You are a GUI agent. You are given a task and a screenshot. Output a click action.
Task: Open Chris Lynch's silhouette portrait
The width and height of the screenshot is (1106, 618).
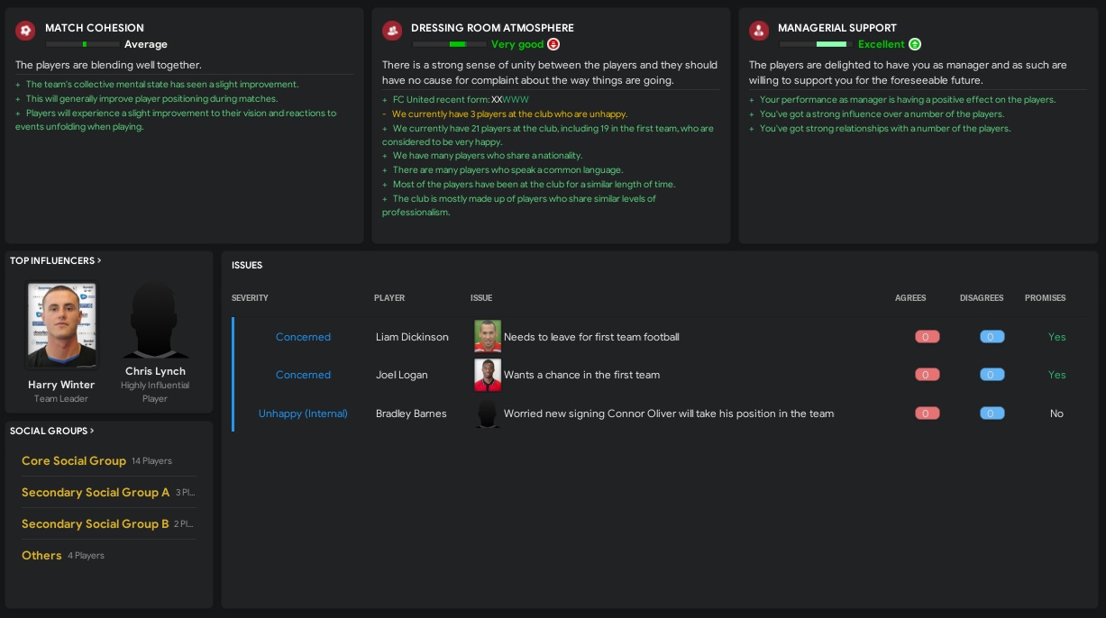pos(155,322)
